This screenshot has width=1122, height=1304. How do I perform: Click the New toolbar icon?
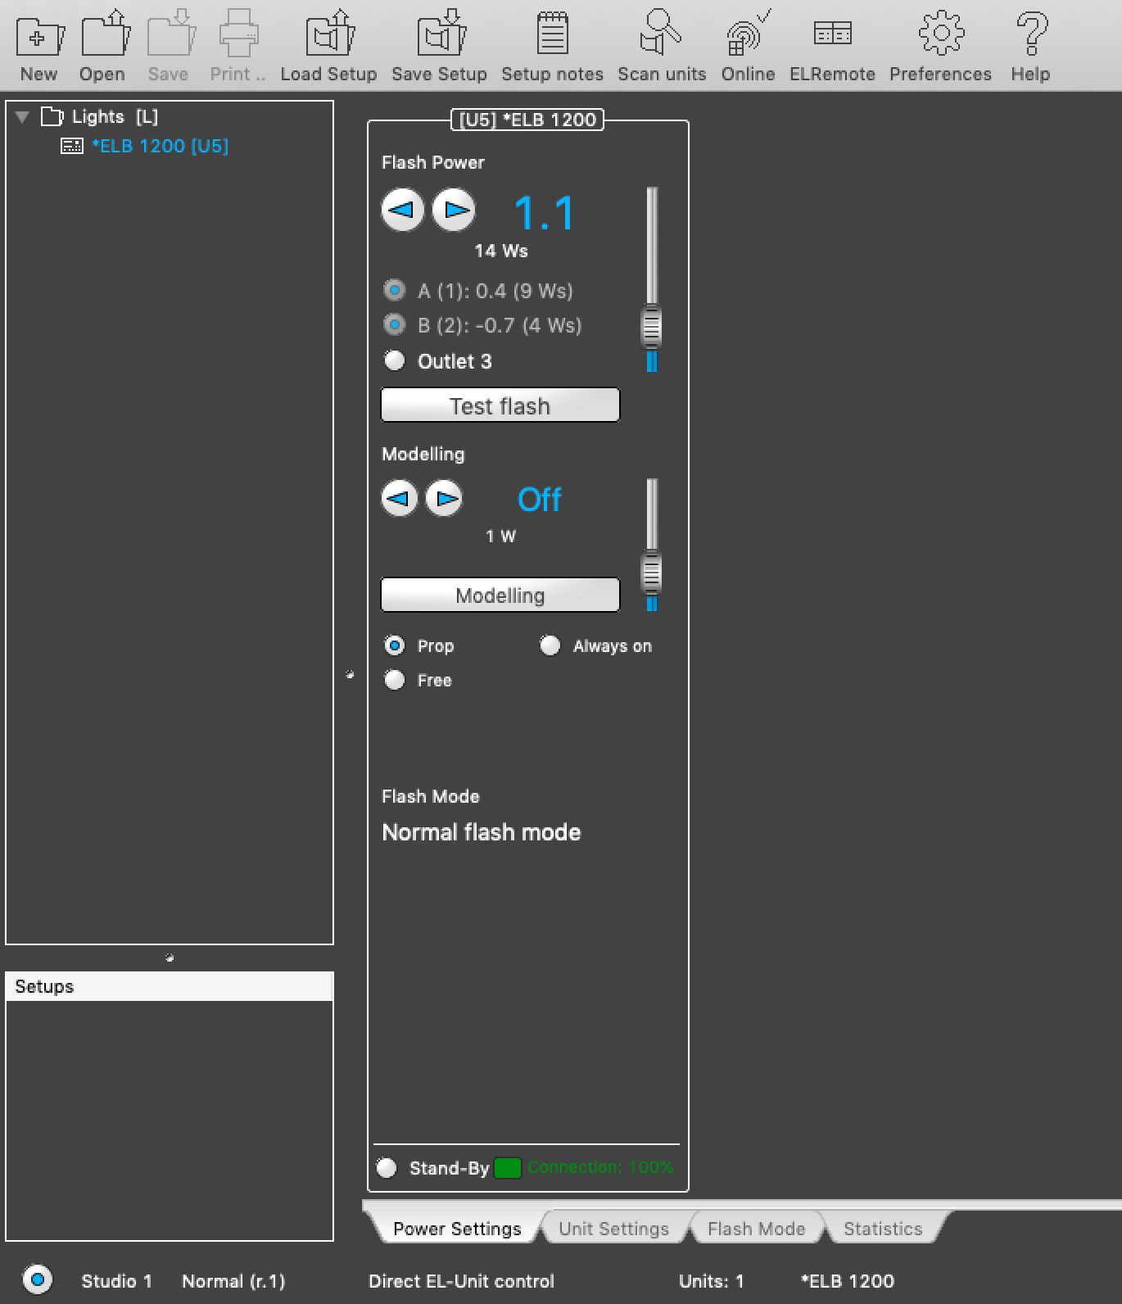(x=39, y=37)
